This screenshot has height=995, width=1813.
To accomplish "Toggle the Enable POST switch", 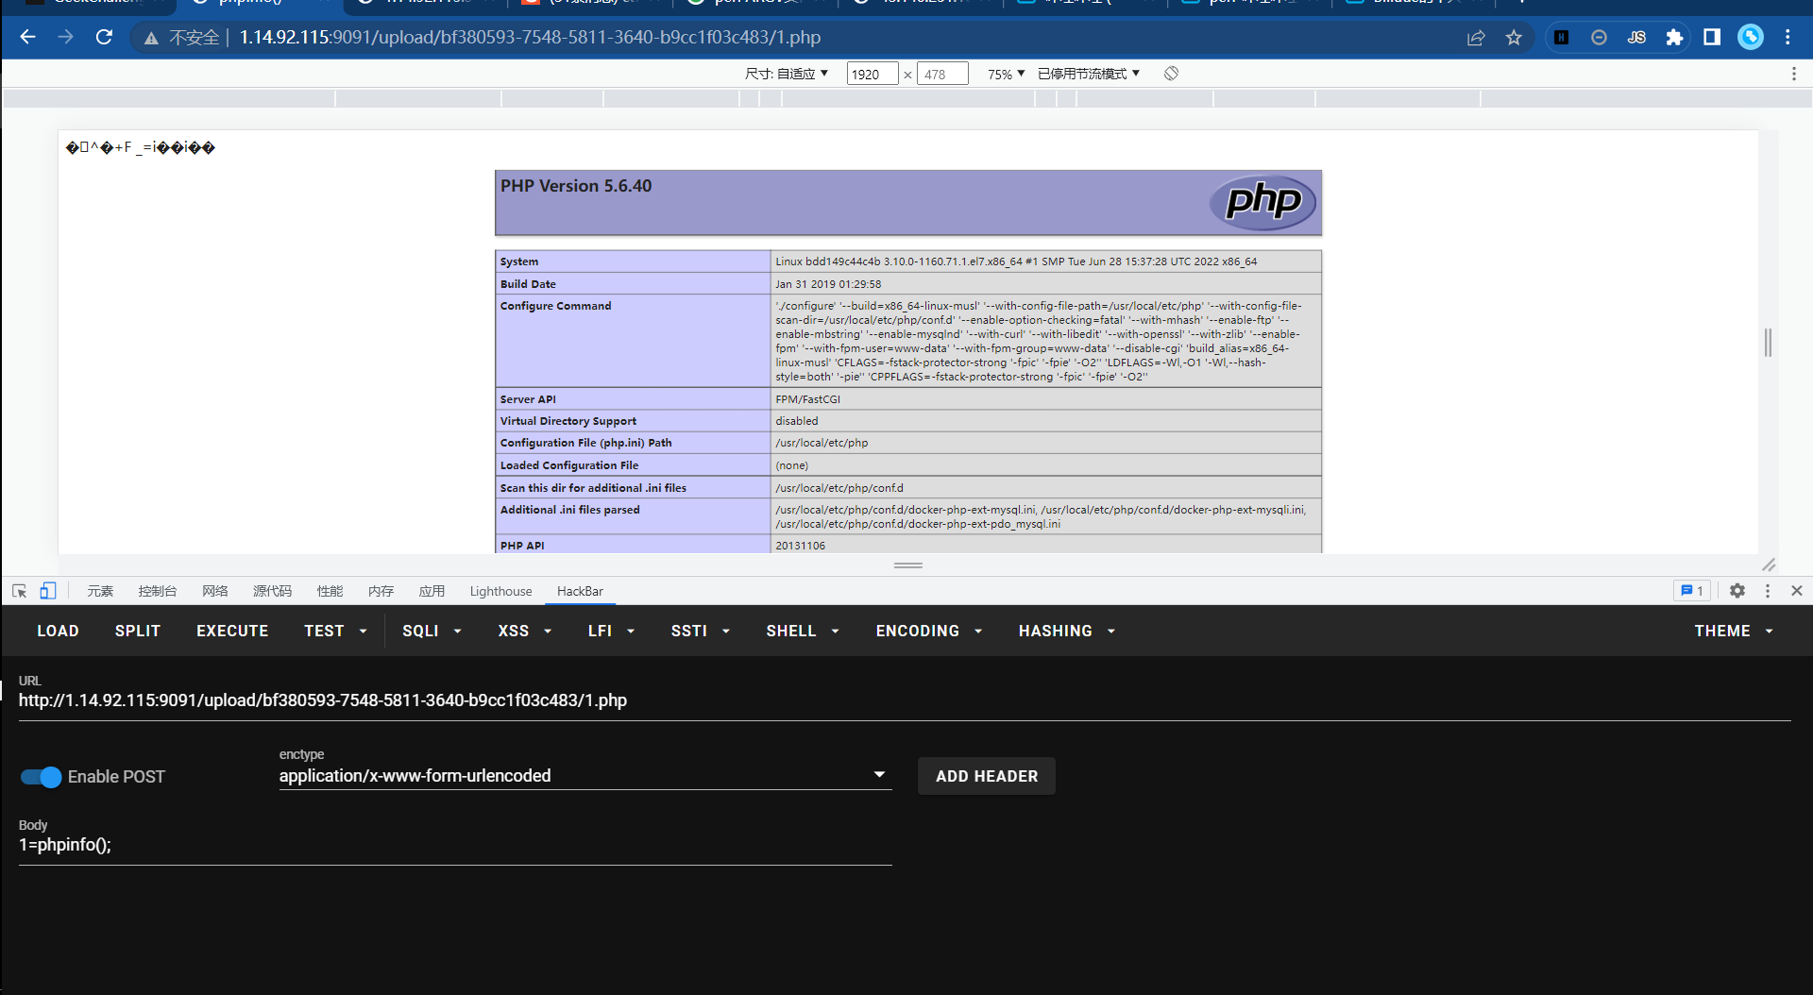I will click(41, 777).
